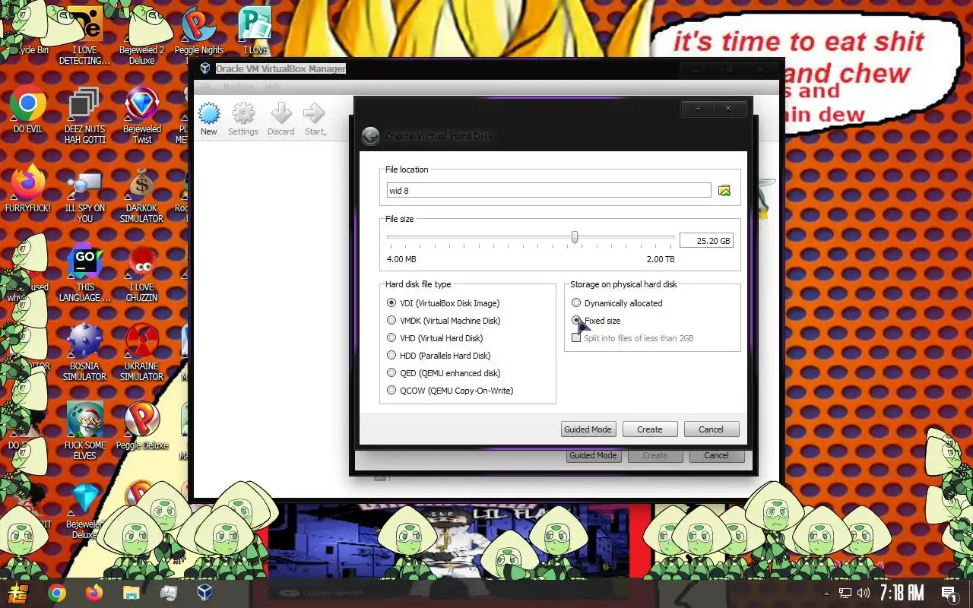
Task: Choose Dynamically allocated storage
Action: coord(616,302)
